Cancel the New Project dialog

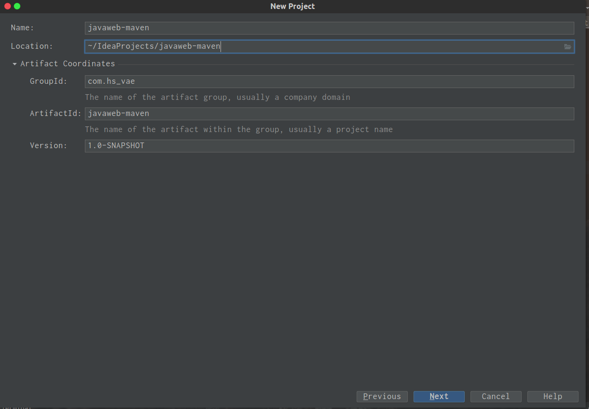[496, 397]
